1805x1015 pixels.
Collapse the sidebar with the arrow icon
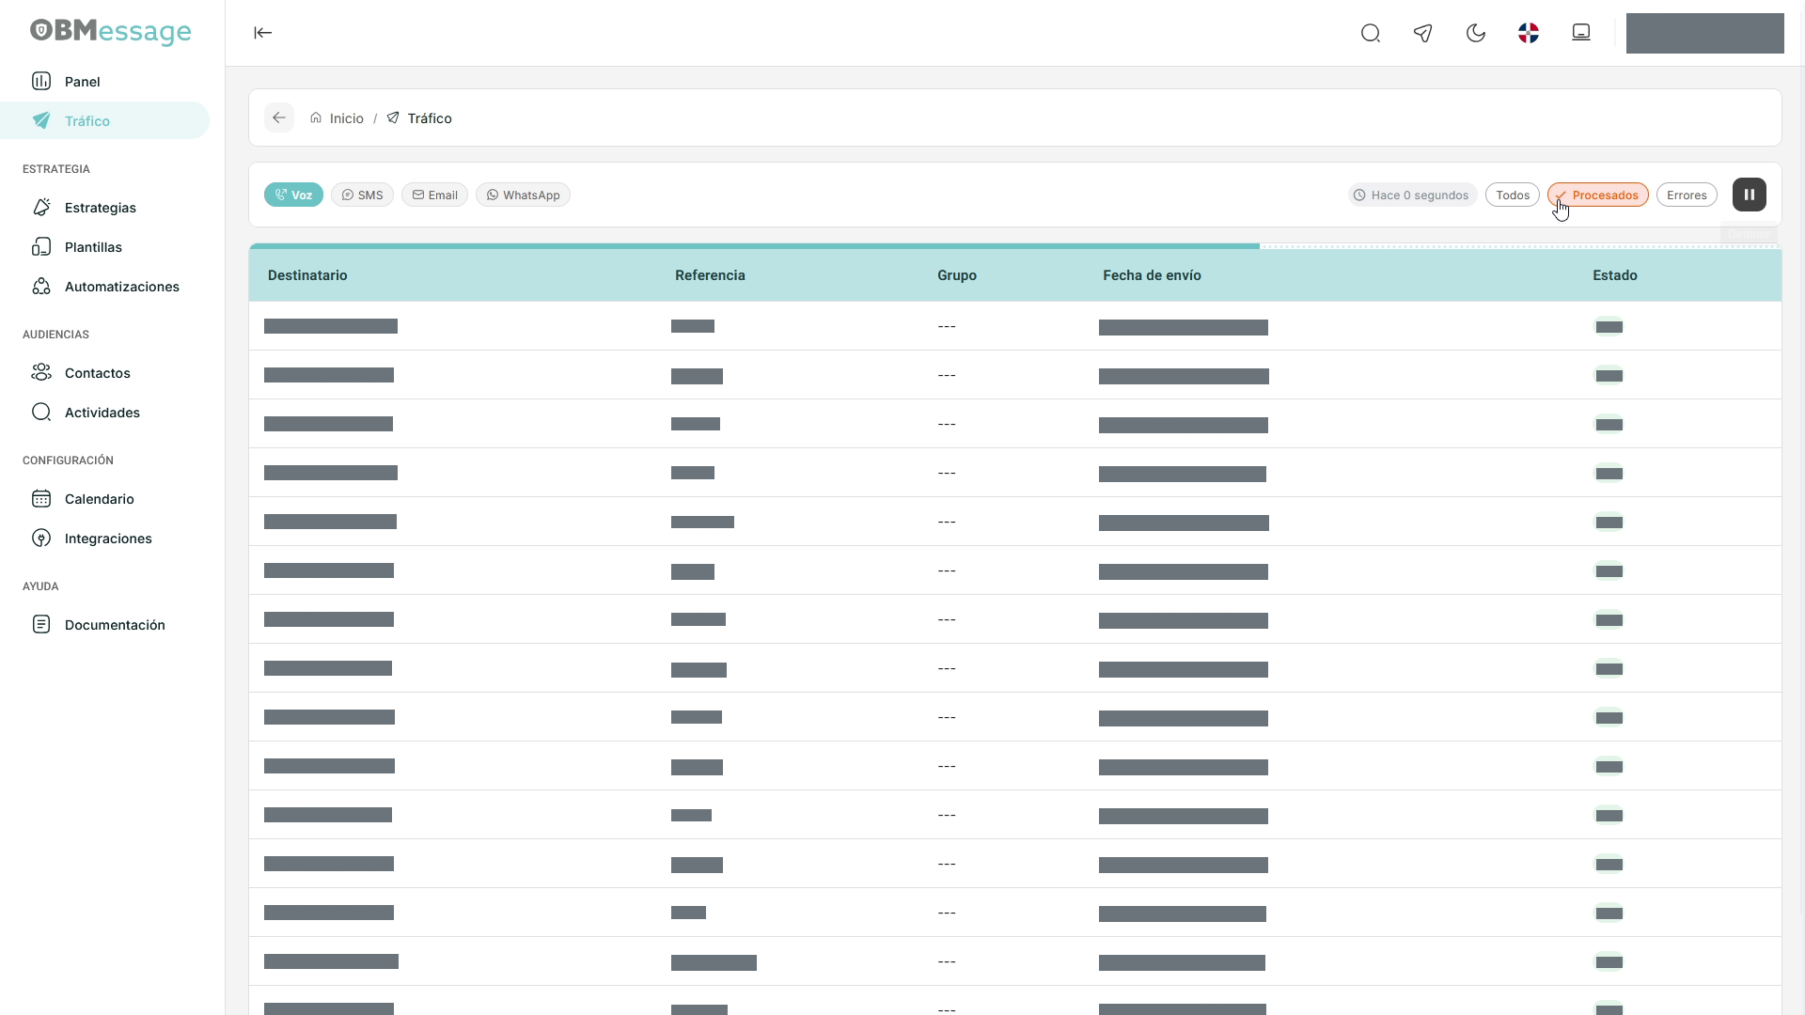pos(263,33)
